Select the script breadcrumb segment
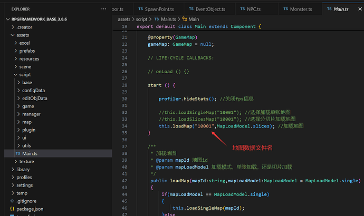Viewport: 364px width, 216px height. pos(142,19)
